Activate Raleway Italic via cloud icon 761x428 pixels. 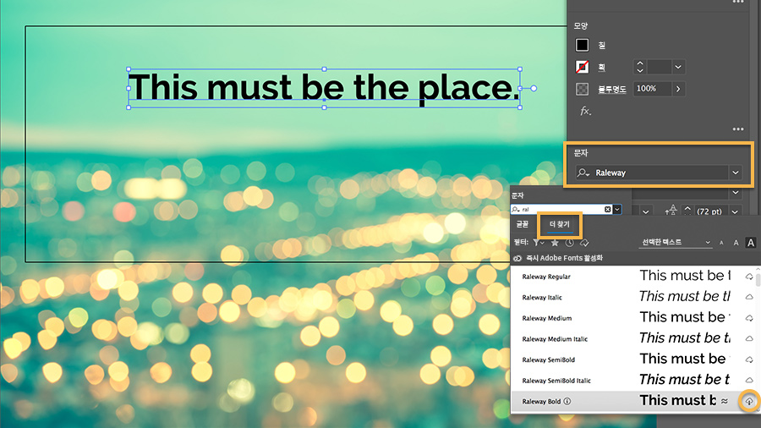tap(749, 297)
